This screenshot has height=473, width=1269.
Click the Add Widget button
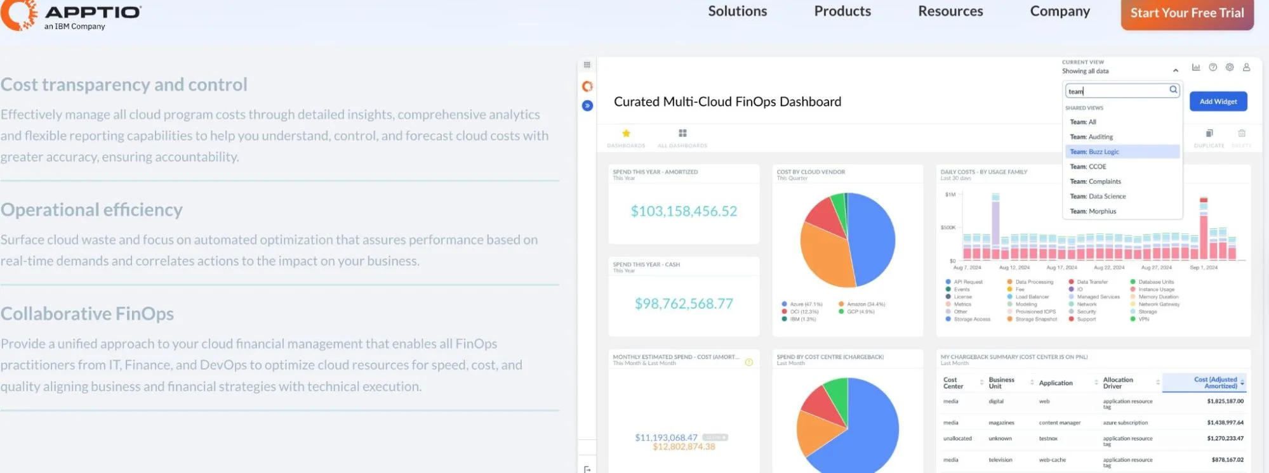point(1218,101)
